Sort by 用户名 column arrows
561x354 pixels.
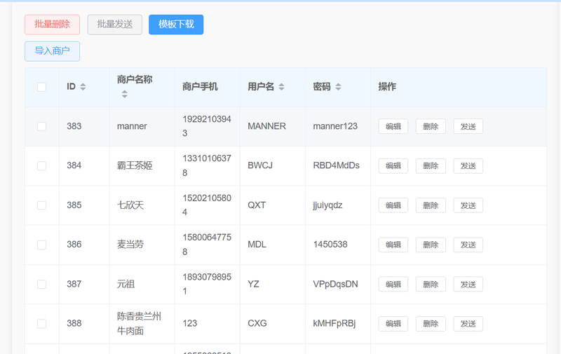pos(281,87)
